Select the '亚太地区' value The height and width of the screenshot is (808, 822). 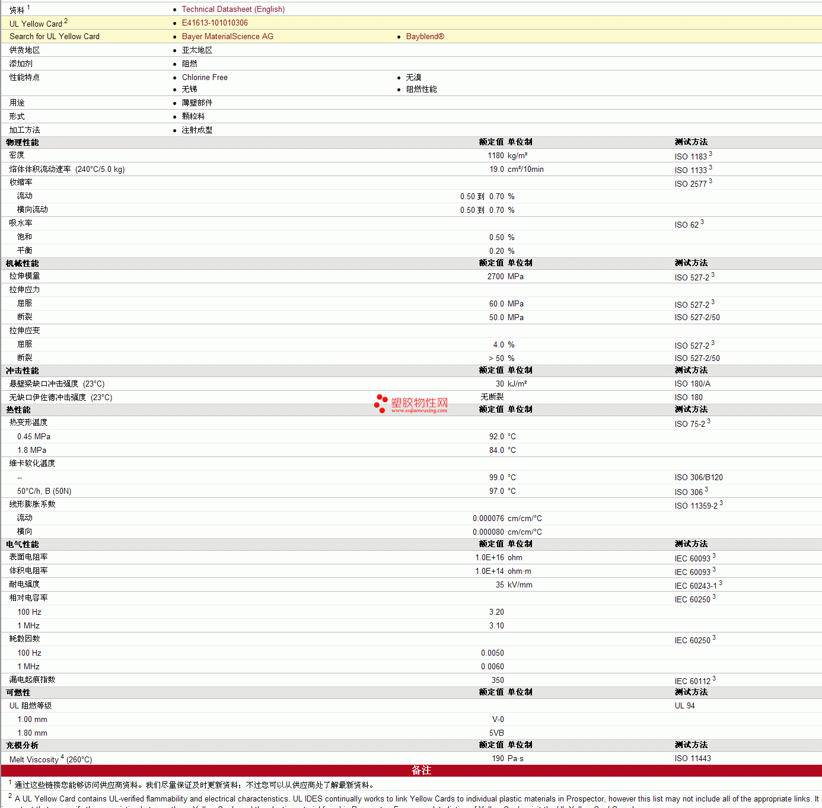tap(197, 50)
